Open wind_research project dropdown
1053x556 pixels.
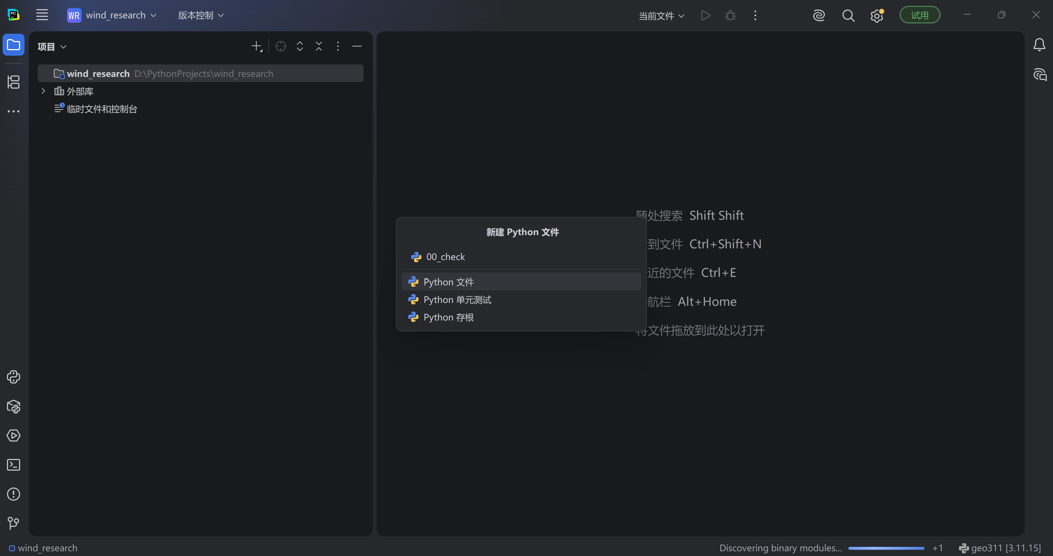tap(112, 15)
